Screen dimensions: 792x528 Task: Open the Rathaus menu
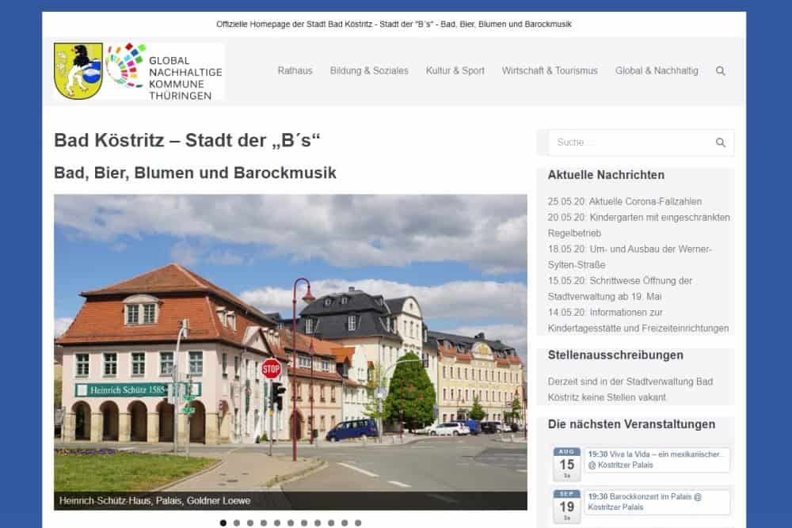pyautogui.click(x=295, y=70)
